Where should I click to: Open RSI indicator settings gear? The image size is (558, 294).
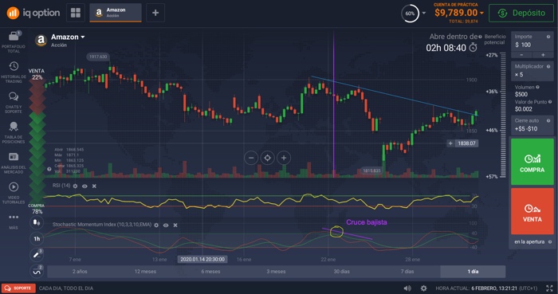click(x=75, y=186)
